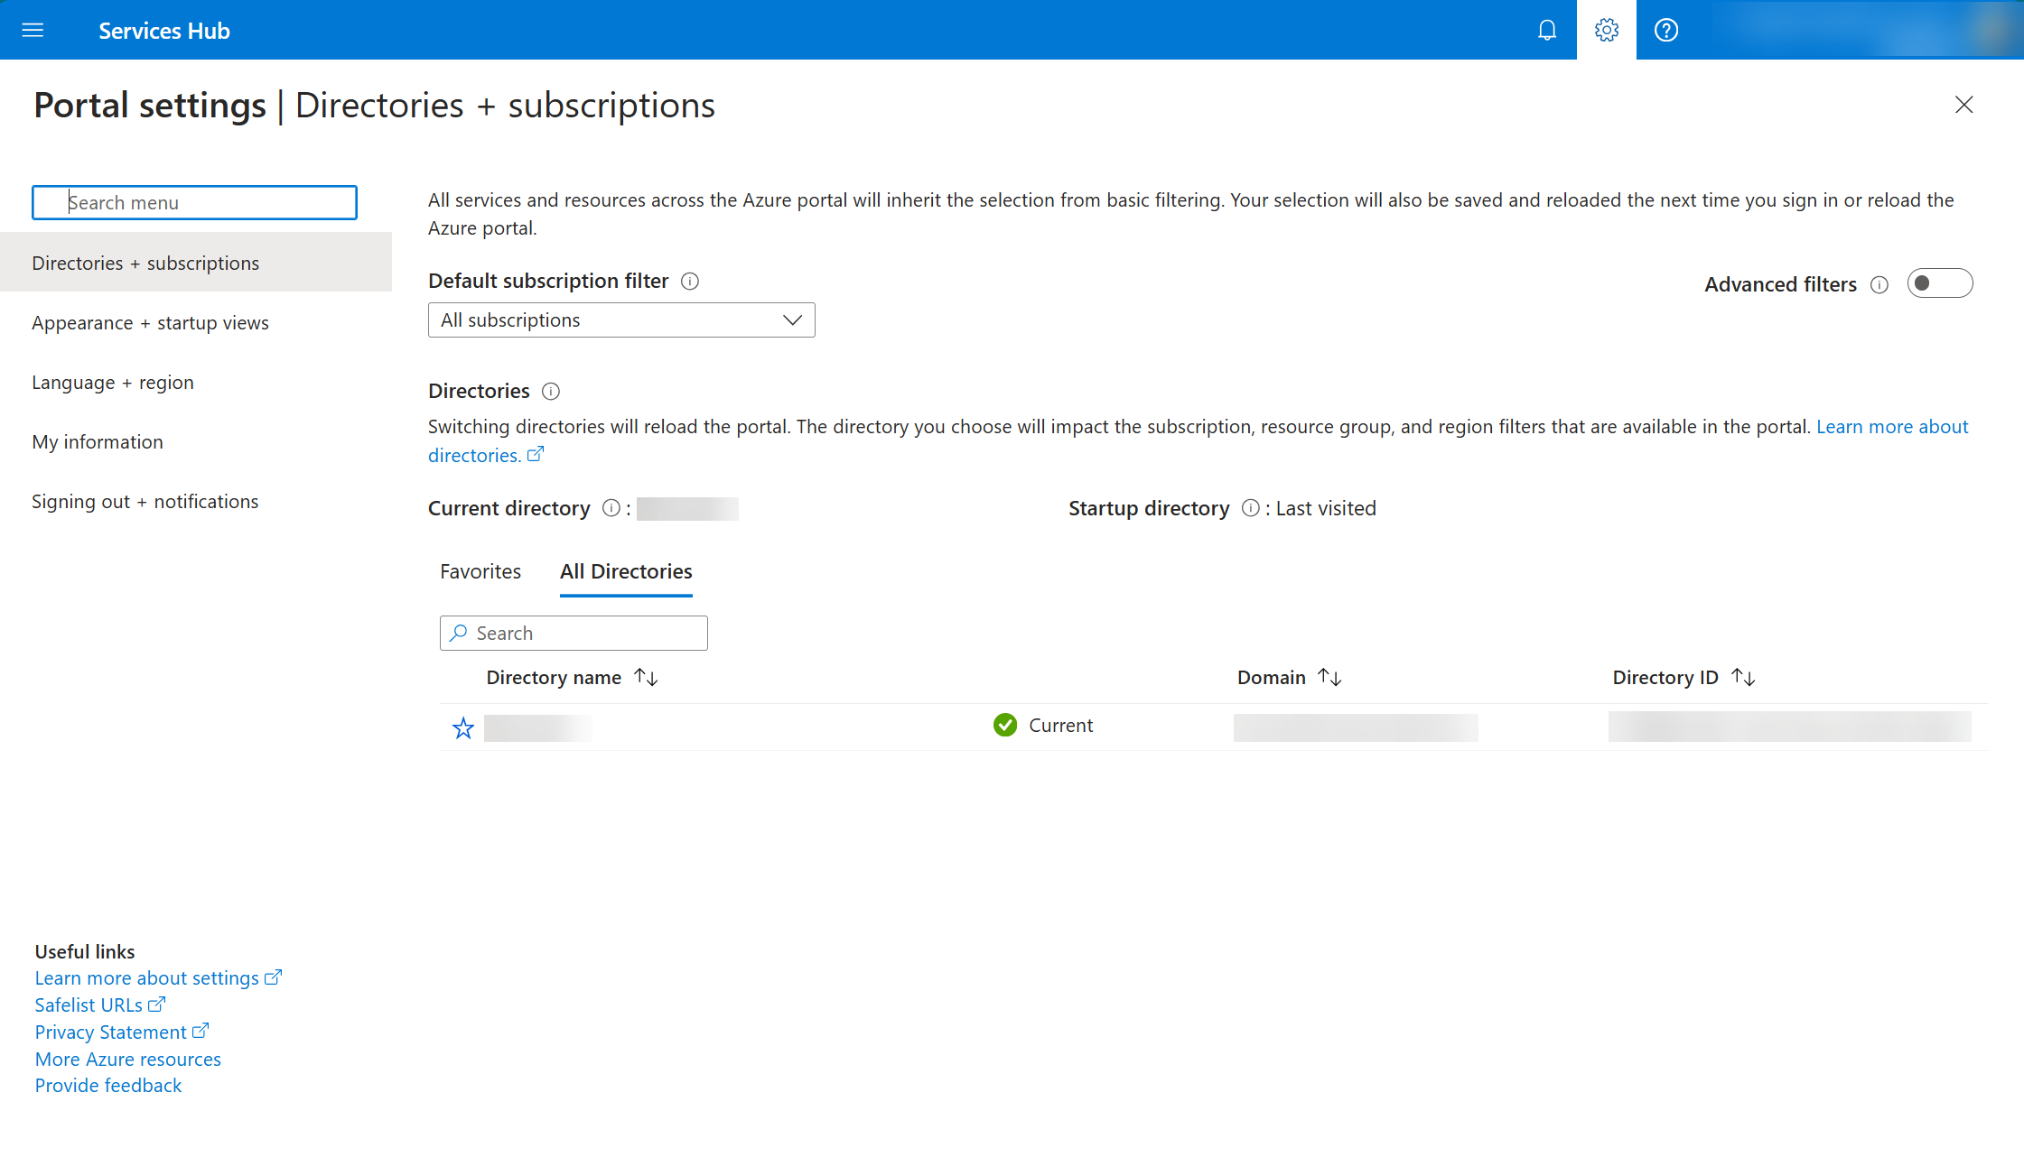Sort by Domain column arrows
Viewport: 2024px width, 1176px height.
click(x=1329, y=678)
